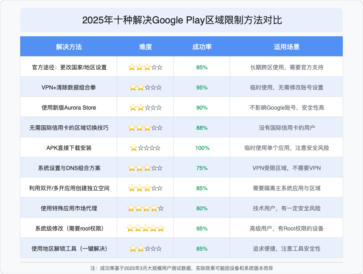
Task: Select the '使用地区解锁工具（一键解决）' cell
Action: coord(69,249)
